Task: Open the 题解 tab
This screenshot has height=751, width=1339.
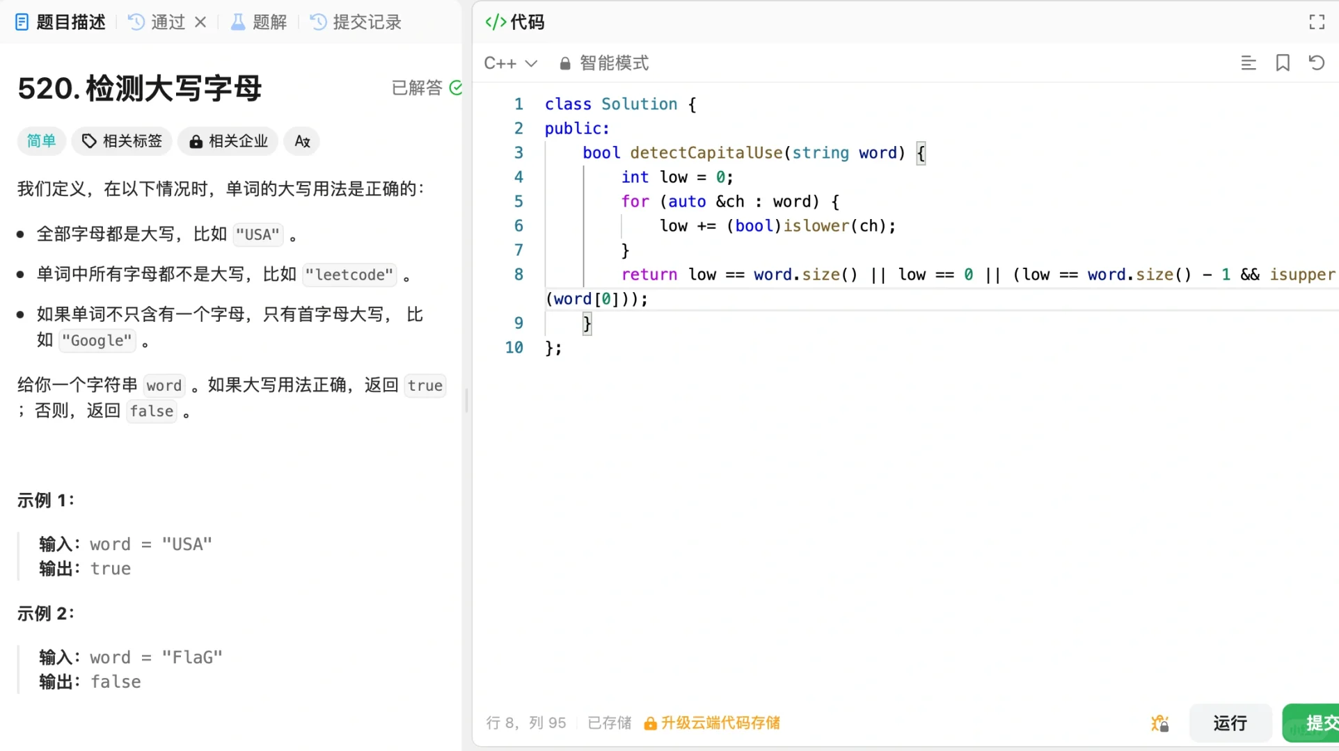Action: point(259,22)
